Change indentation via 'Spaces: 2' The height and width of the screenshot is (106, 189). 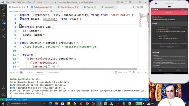click(x=83, y=100)
